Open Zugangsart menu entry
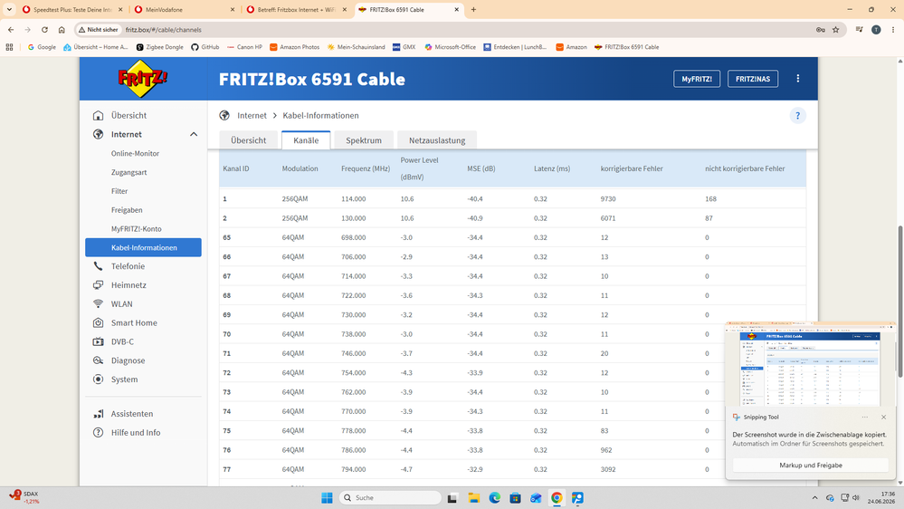Image resolution: width=904 pixels, height=509 pixels. point(128,173)
